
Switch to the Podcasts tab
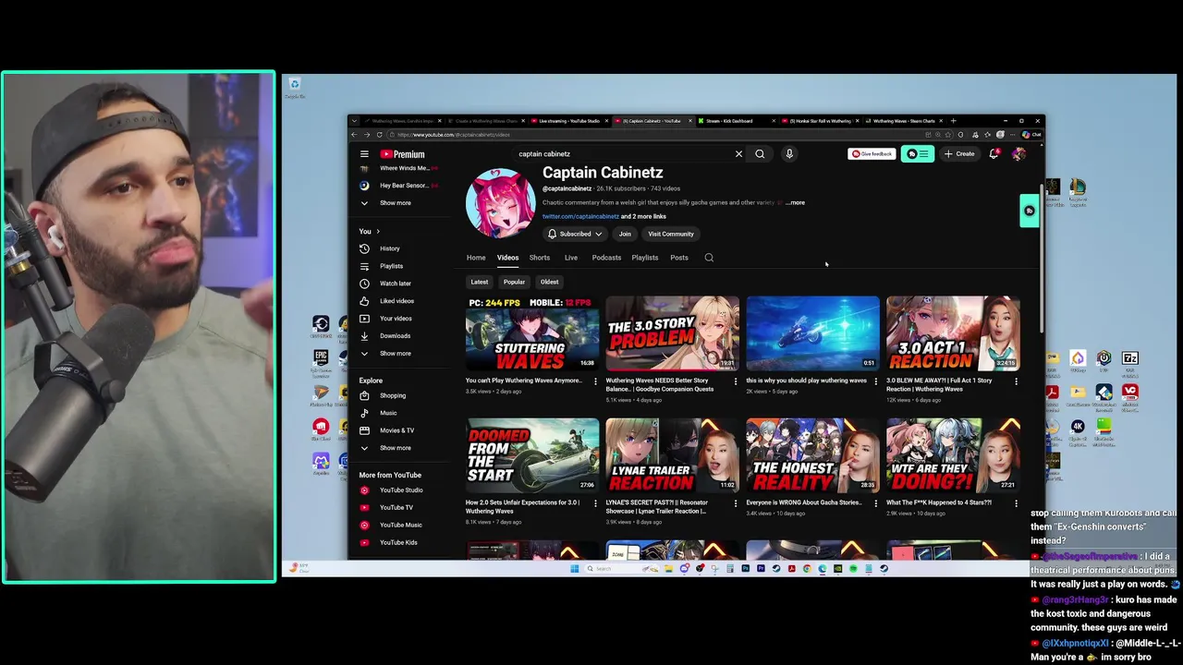[606, 258]
